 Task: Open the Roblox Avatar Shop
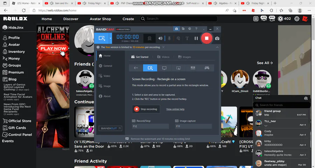coord(100,19)
